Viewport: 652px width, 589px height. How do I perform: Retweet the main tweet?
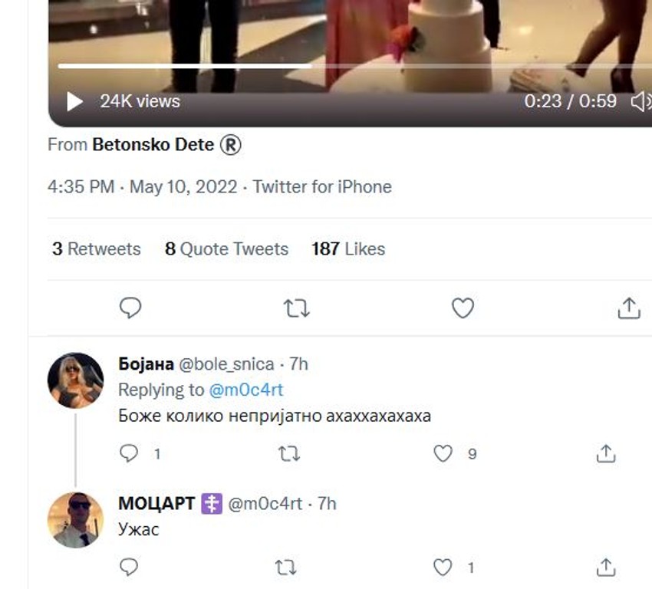(295, 308)
